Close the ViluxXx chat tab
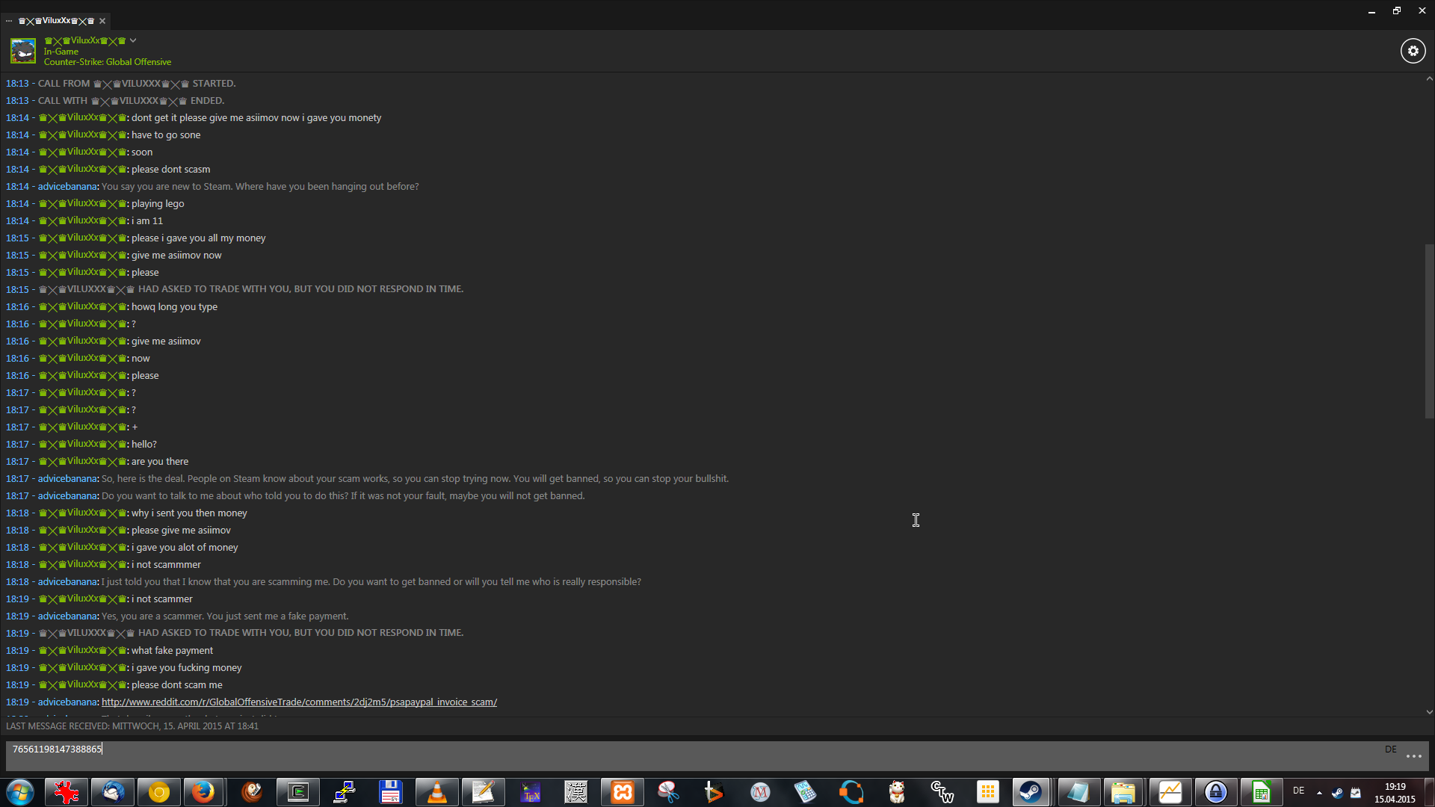1435x807 pixels. (102, 21)
